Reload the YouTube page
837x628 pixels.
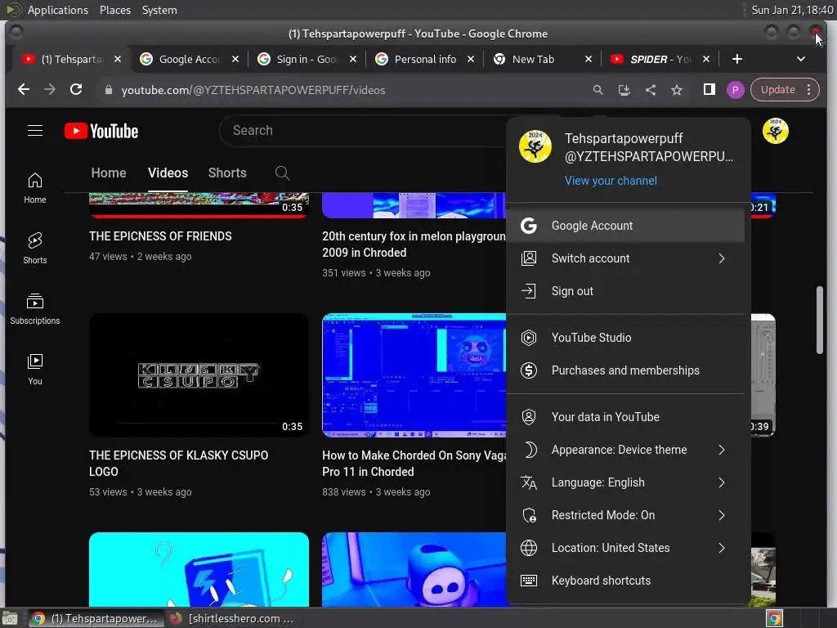click(76, 90)
